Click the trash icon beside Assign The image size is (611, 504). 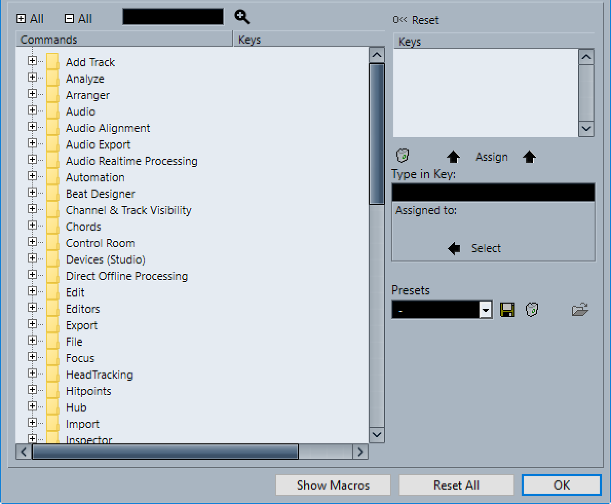click(x=403, y=156)
